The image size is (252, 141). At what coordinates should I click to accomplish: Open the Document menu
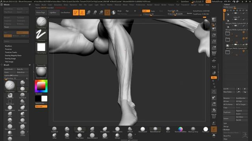(x=58, y=5)
